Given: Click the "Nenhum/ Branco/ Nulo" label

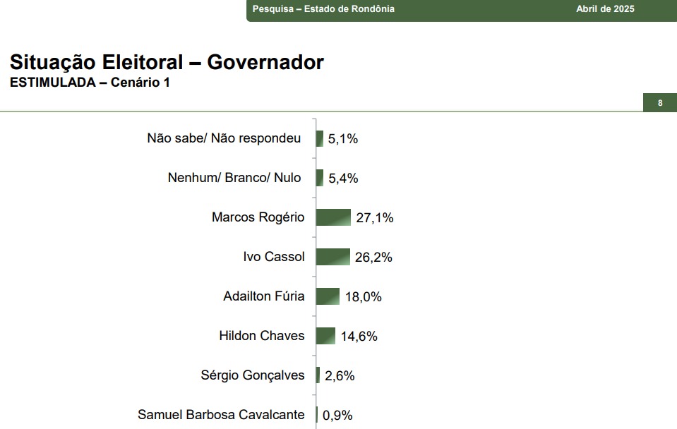Looking at the screenshot, I should coord(234,178).
